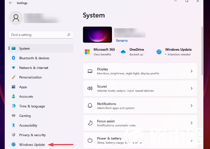
Task: Close the Settings window
Action: tap(198, 1)
